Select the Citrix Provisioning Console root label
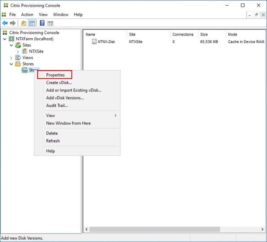Viewport: 267px width, 242px height. (34, 33)
